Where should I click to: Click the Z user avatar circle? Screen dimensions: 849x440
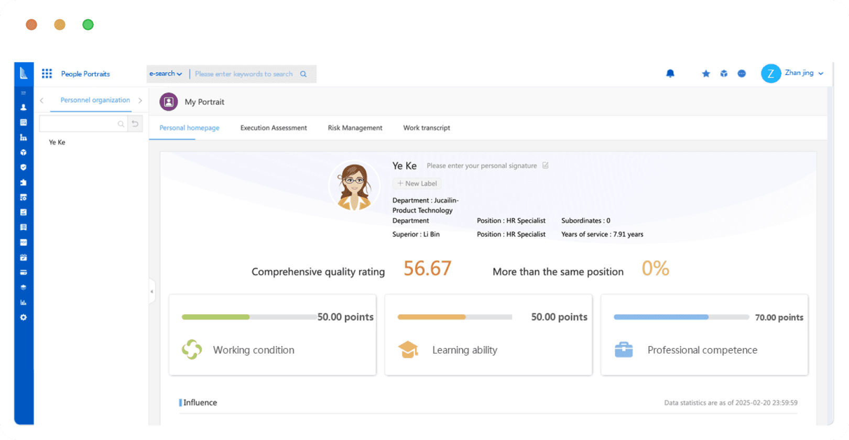771,74
